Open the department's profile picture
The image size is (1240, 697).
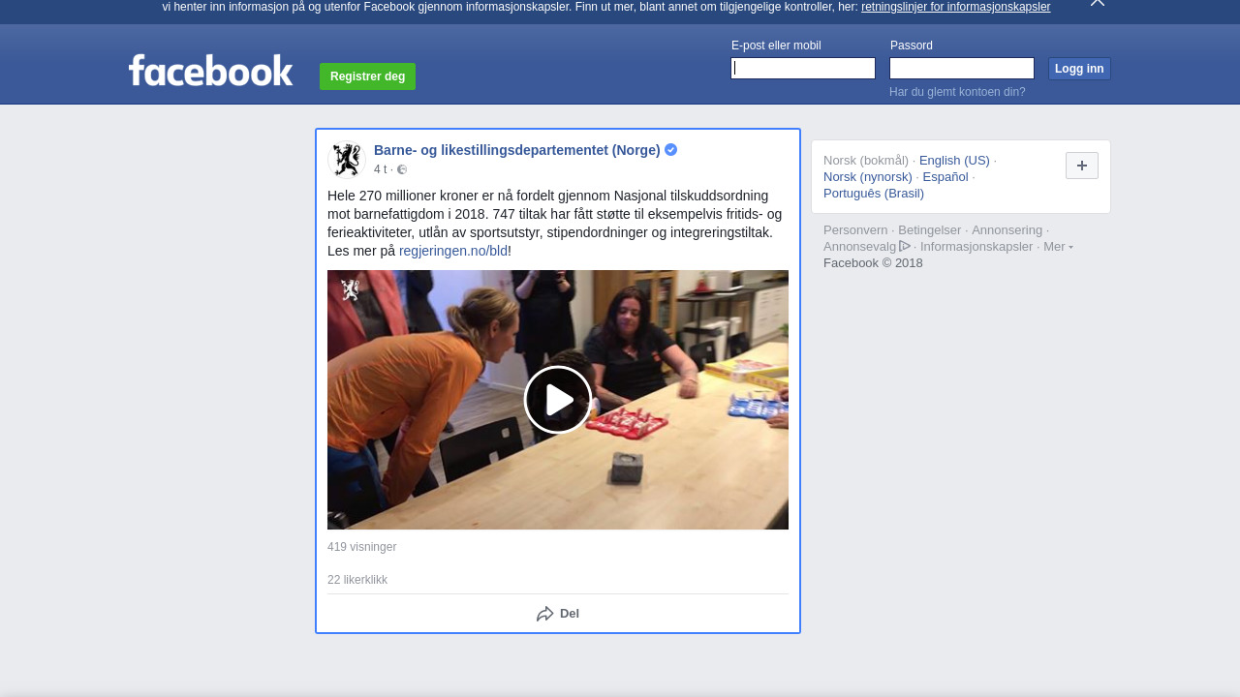[346, 160]
